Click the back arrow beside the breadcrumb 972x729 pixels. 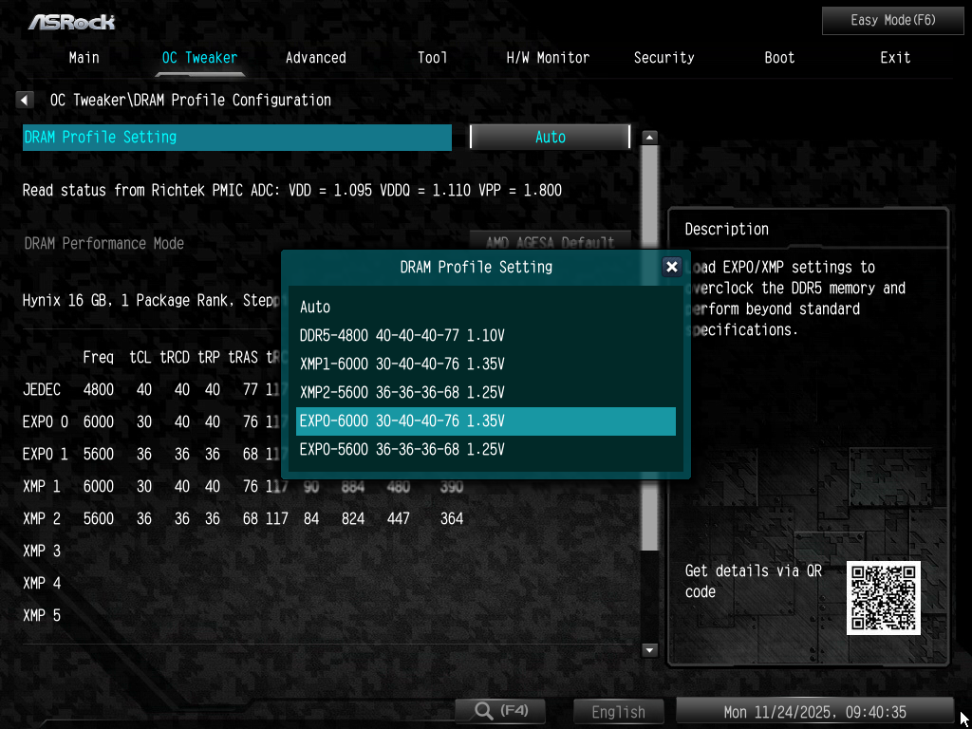point(26,100)
